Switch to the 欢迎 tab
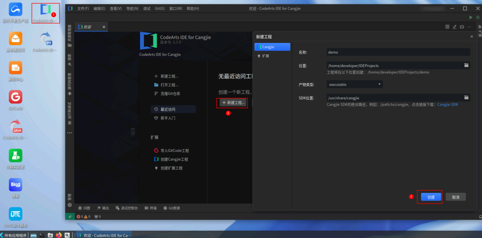Viewport: 482px width, 238px height. click(87, 27)
